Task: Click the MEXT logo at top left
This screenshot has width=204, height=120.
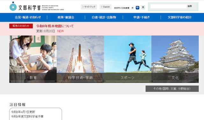Action: (37, 6)
